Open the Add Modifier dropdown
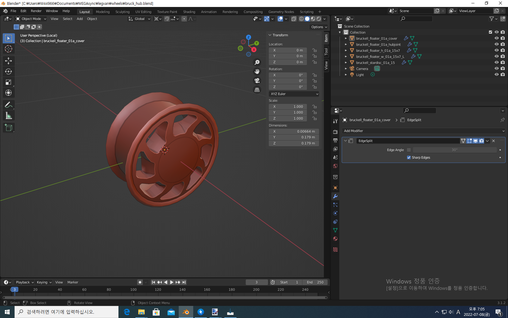This screenshot has height=318, width=508. (x=424, y=131)
